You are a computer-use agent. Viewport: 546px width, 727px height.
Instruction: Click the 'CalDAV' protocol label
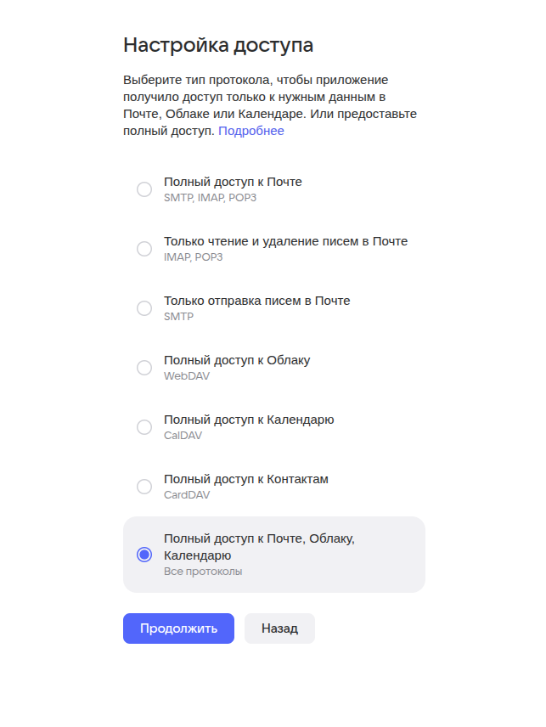(183, 436)
